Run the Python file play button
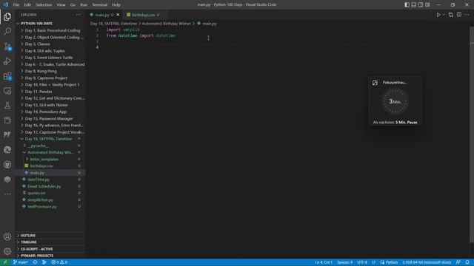 click(438, 15)
